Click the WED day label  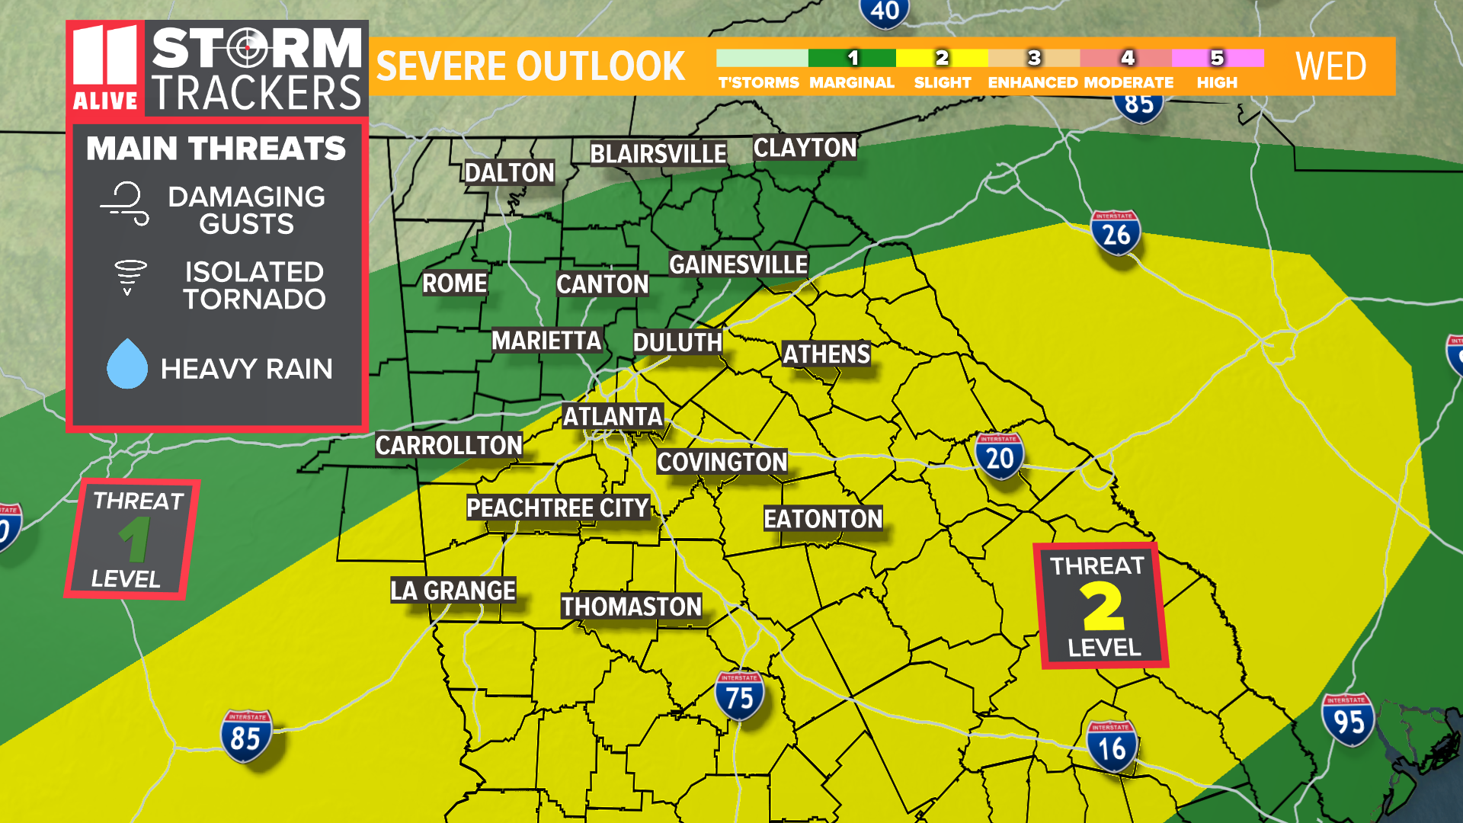point(1330,66)
